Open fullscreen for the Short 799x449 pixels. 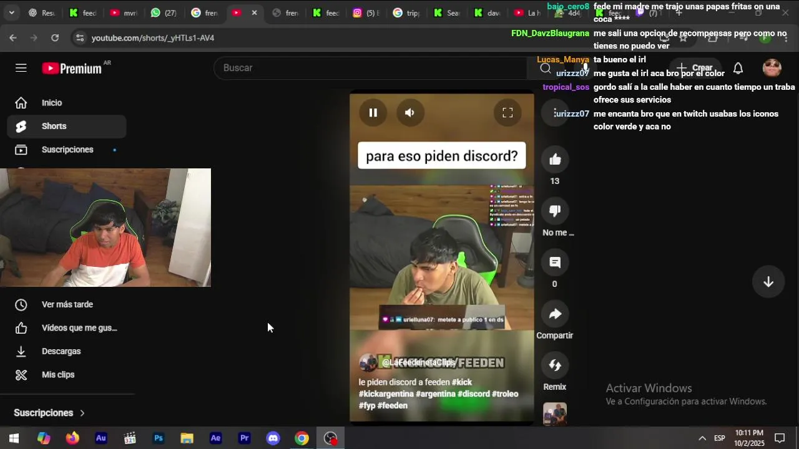coord(507,113)
